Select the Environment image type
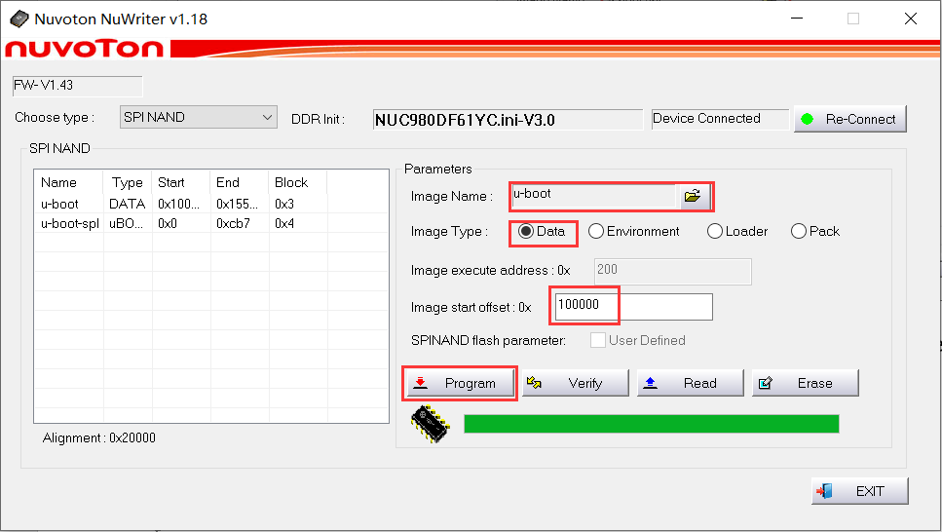942x532 pixels. [x=634, y=232]
